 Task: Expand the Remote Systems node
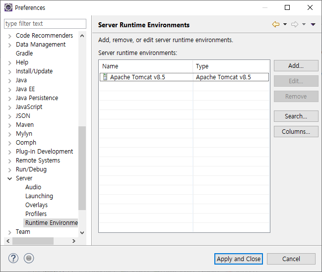(9, 161)
